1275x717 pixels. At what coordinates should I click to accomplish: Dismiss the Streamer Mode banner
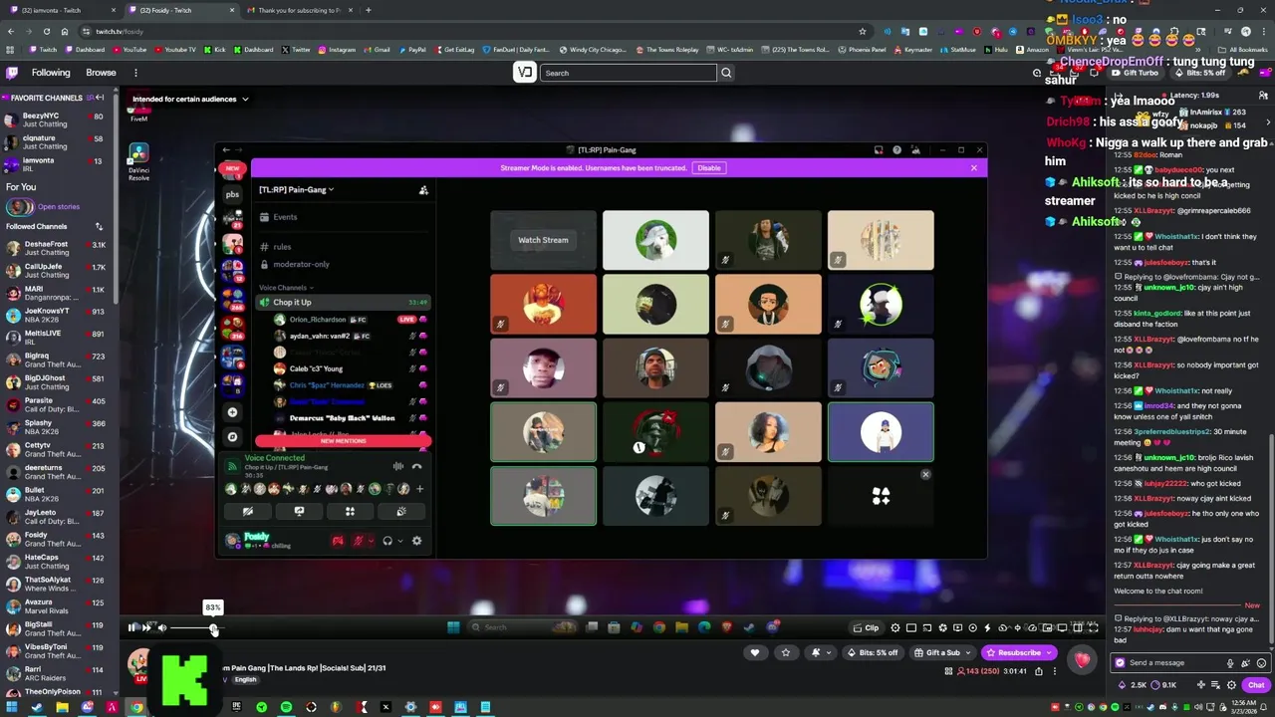(973, 168)
